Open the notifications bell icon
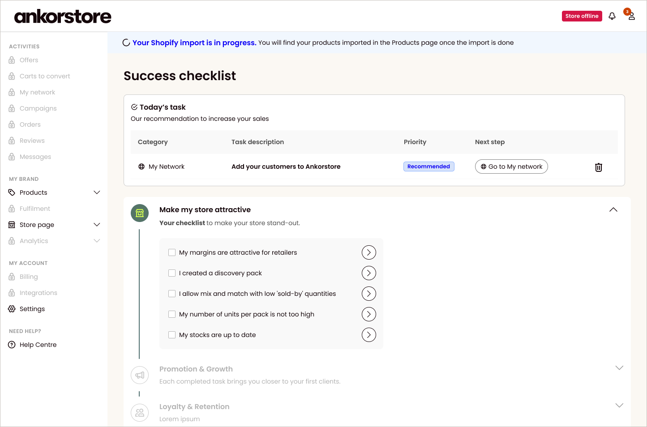This screenshot has width=647, height=427. (612, 16)
